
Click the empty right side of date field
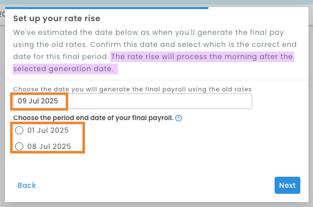point(202,101)
